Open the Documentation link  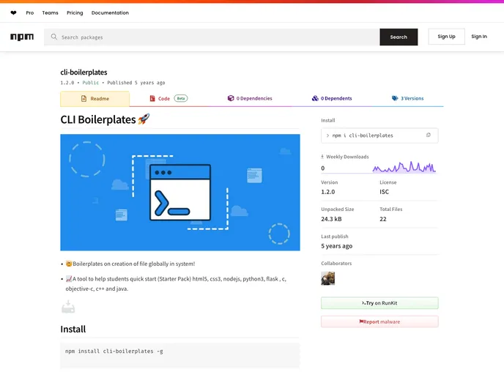pos(110,13)
